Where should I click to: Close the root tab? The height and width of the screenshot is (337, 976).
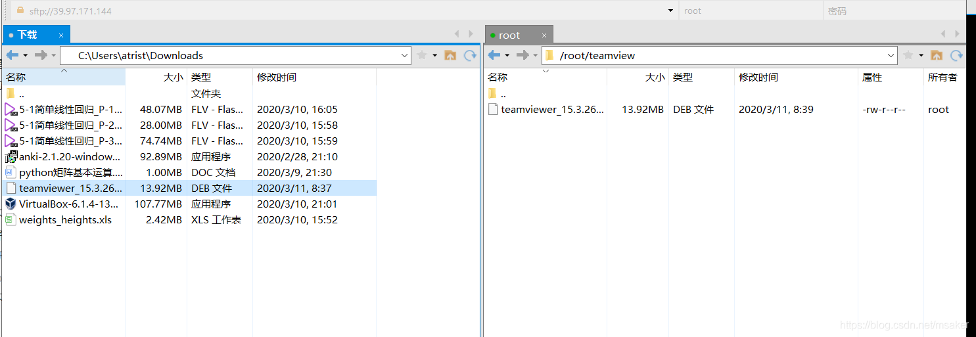(x=544, y=35)
